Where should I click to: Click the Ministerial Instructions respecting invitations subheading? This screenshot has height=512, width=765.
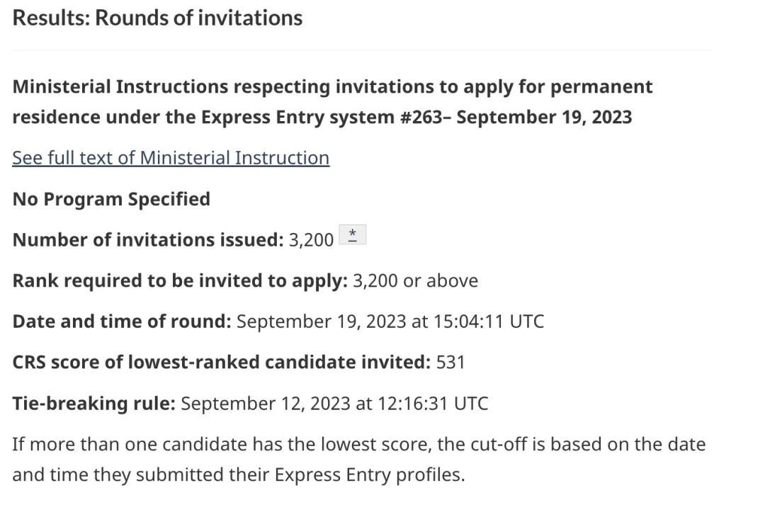click(x=332, y=102)
